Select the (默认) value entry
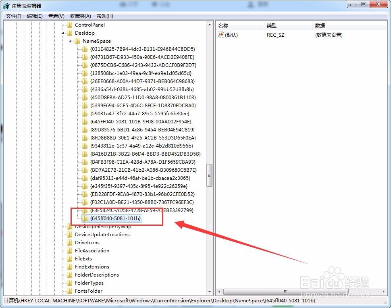Image resolution: width=391 pixels, height=308 pixels. pyautogui.click(x=231, y=35)
